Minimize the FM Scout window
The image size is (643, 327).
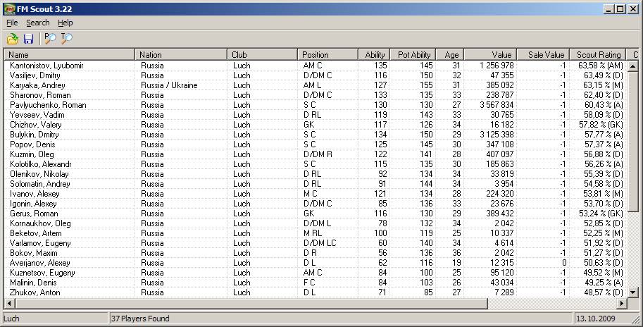(609, 9)
